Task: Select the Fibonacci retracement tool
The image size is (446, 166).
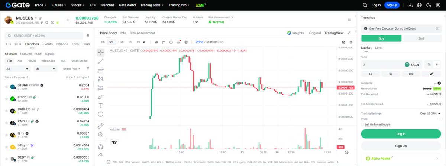Action: (x=100, y=70)
